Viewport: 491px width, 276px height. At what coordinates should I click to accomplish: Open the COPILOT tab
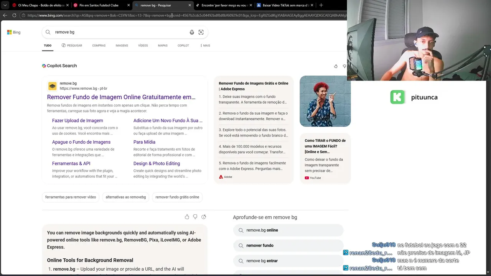(183, 46)
